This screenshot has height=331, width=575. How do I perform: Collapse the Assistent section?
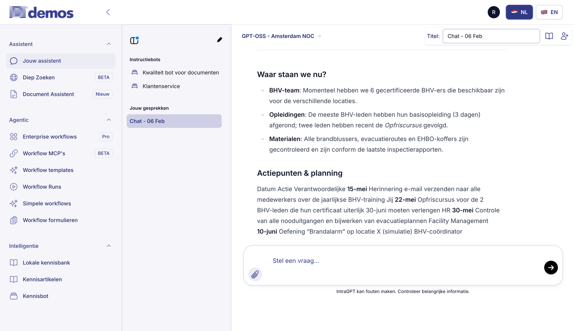tap(109, 43)
